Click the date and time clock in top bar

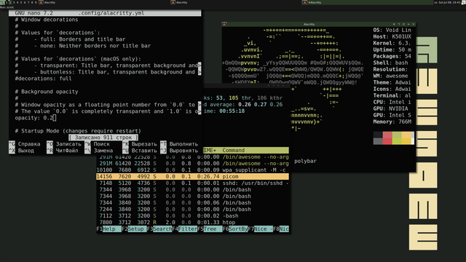(450, 2)
